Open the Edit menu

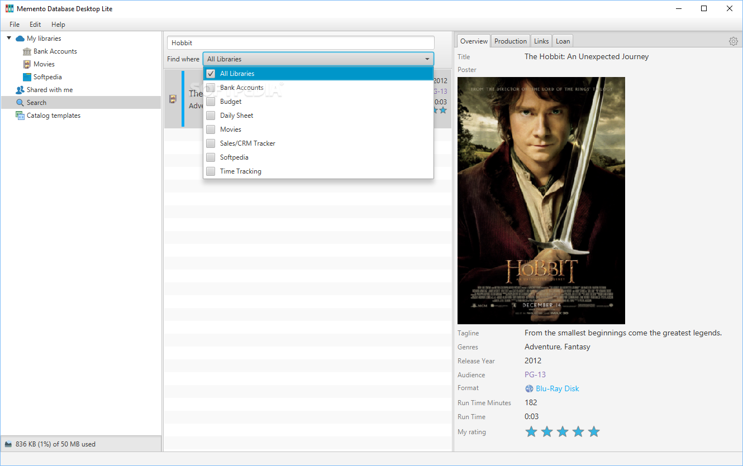[x=35, y=25]
